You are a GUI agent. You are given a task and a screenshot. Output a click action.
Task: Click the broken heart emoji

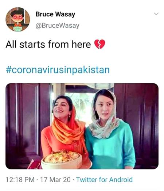(x=100, y=44)
